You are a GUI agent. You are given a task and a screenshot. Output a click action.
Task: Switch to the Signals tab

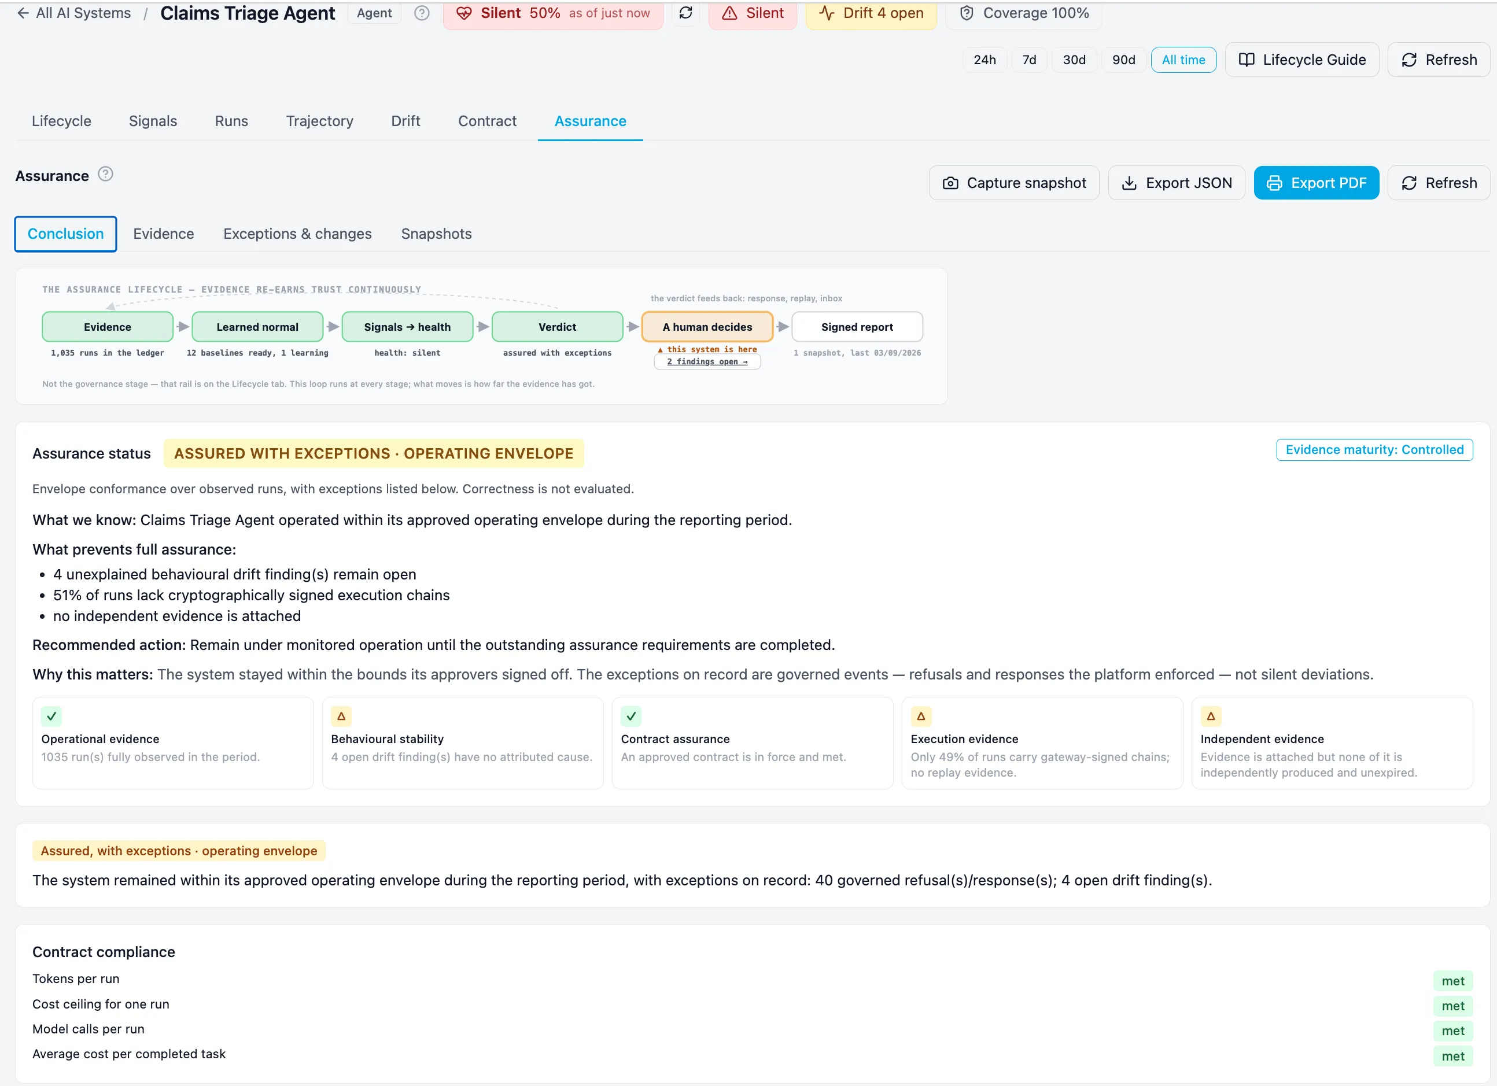[x=153, y=121]
